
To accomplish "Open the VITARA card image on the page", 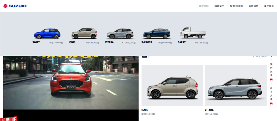I will 236,86.
